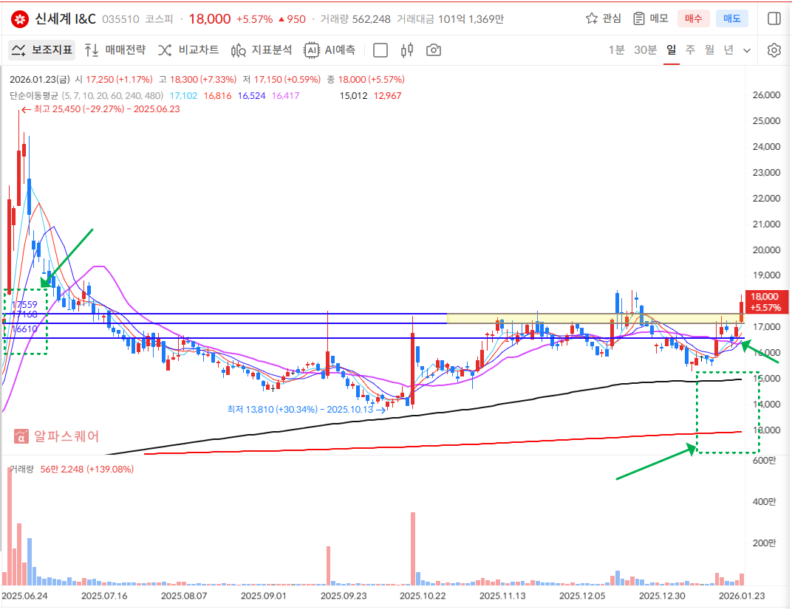Image resolution: width=792 pixels, height=609 pixels.
Task: Switch to the 30분 timeframe tab
Action: click(x=645, y=50)
